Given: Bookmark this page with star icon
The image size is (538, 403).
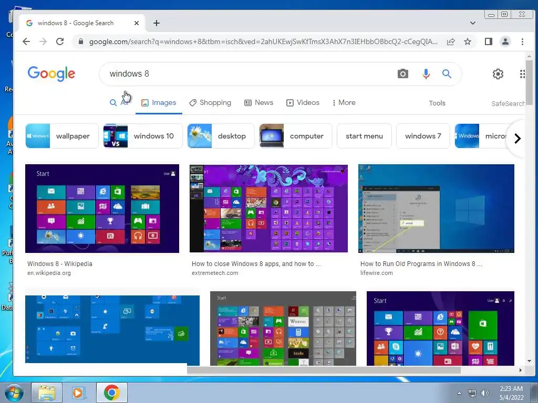Looking at the screenshot, I should [467, 42].
